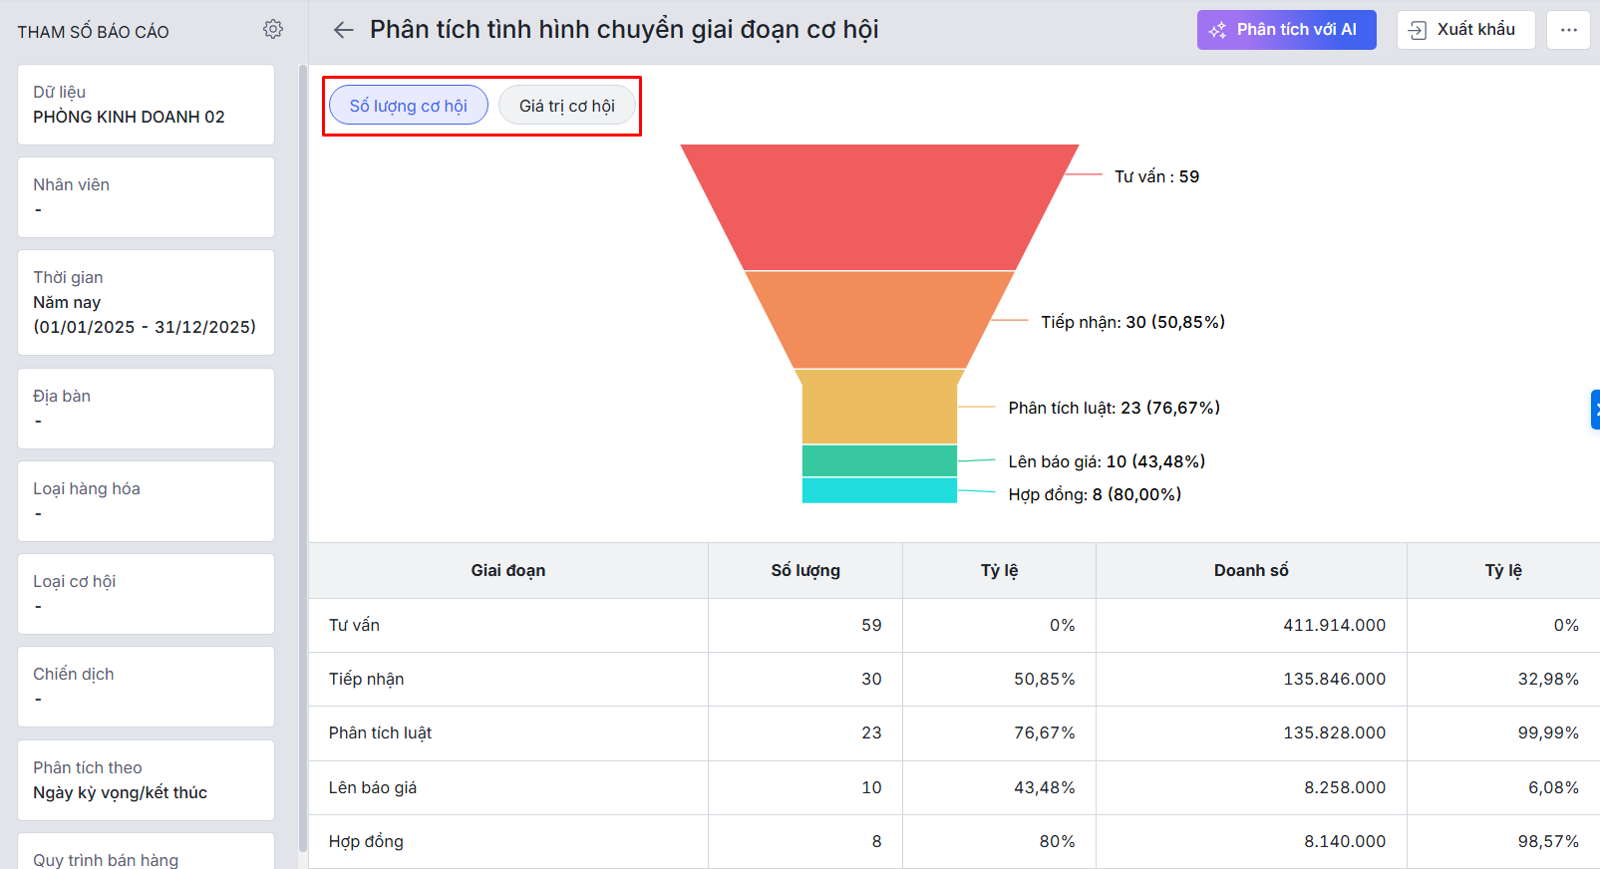The image size is (1600, 869).
Task: Click the Tiếp nhận row in table
Action: 367,679
